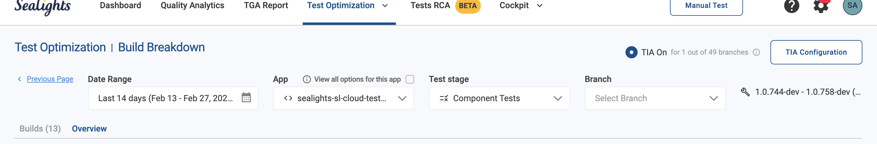Screen dimensions: 877x144
Task: Go to Quality Analytics menu item
Action: pyautogui.click(x=192, y=6)
